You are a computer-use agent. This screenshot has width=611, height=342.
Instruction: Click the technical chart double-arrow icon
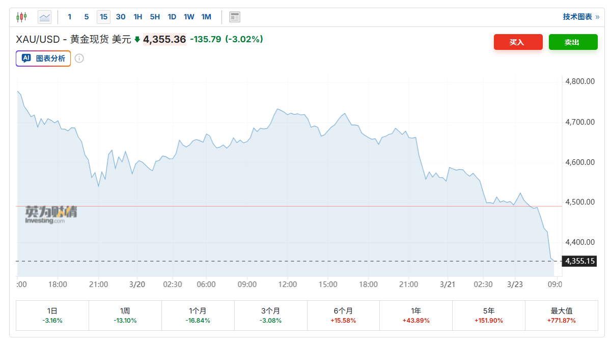pos(597,17)
